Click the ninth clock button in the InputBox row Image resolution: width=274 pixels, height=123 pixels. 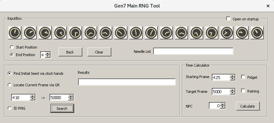[x=136, y=33]
